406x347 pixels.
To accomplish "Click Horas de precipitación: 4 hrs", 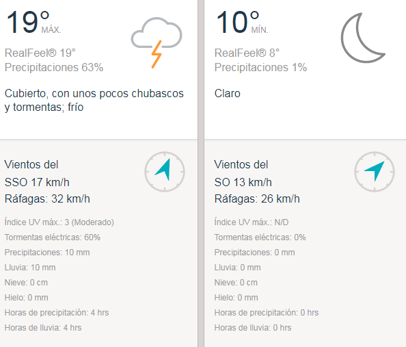I will coord(57,313).
